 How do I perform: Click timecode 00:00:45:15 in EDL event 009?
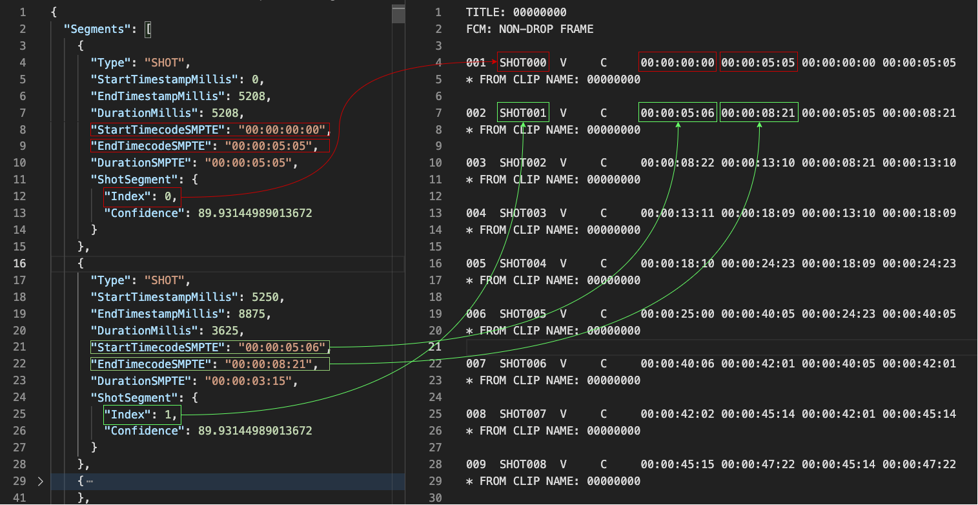[678, 464]
